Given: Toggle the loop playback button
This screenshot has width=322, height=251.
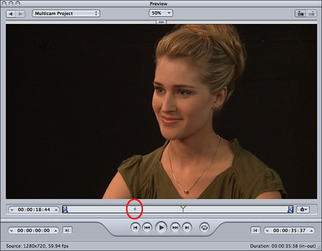Looking at the screenshot, I should 204,227.
